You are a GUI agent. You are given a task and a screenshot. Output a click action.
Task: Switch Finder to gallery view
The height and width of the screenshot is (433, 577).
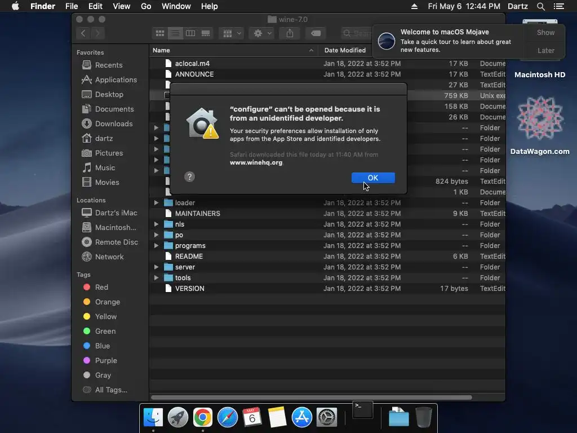click(206, 33)
